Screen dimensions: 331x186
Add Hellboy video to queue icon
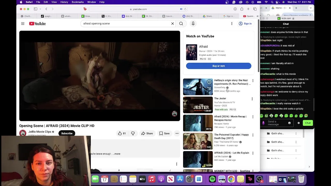point(209,89)
